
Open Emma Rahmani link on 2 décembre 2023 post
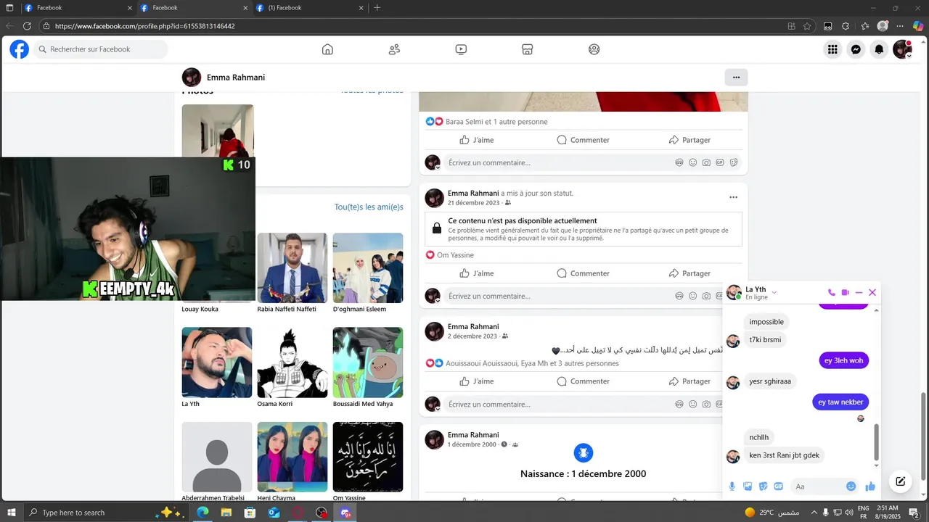(x=473, y=327)
